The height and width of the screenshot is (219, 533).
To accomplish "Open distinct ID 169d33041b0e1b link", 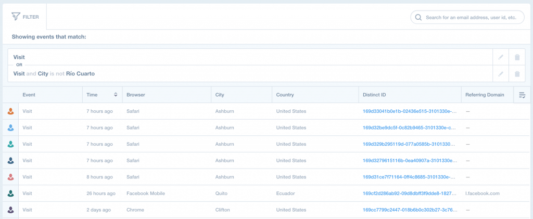I will click(410, 111).
